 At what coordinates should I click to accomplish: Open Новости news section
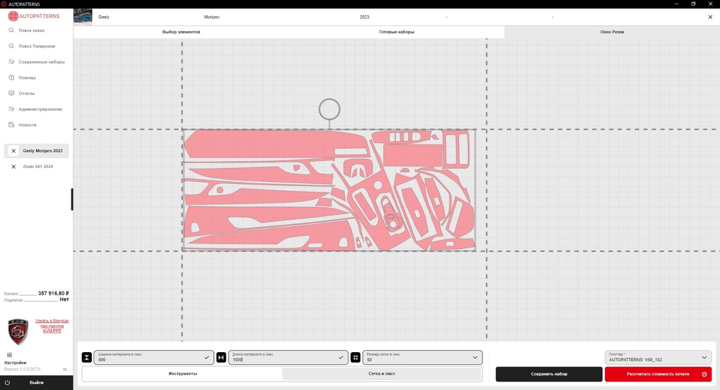27,125
